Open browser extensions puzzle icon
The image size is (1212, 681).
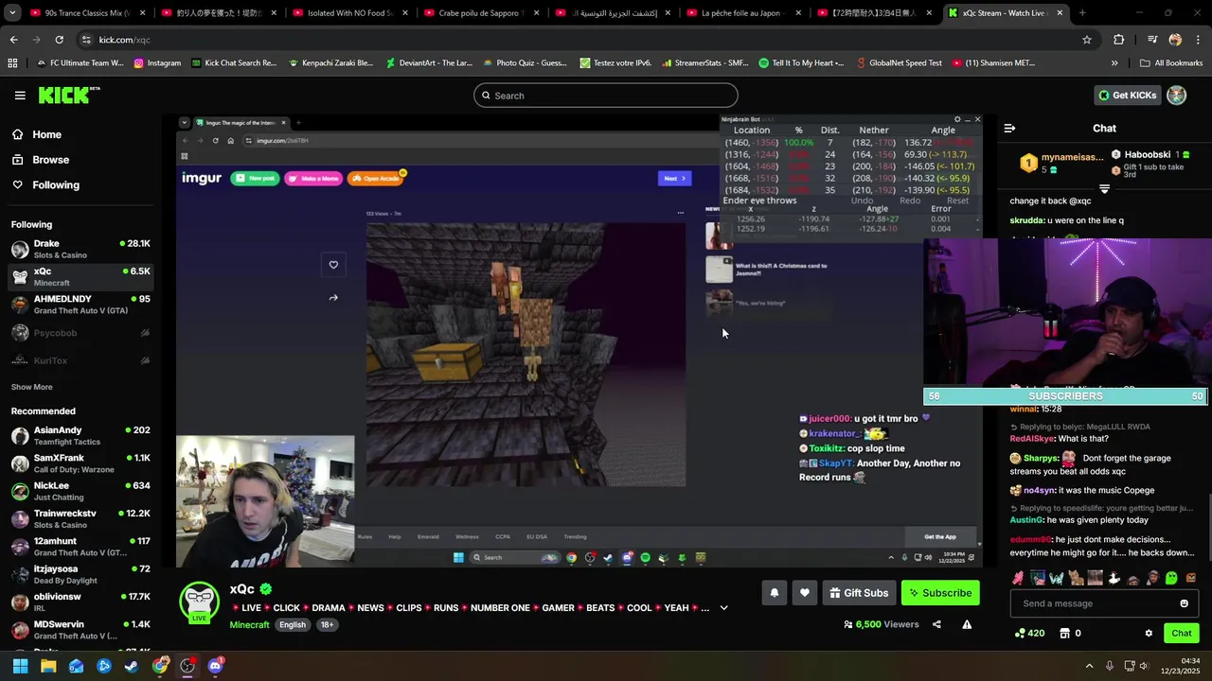[x=1119, y=40]
